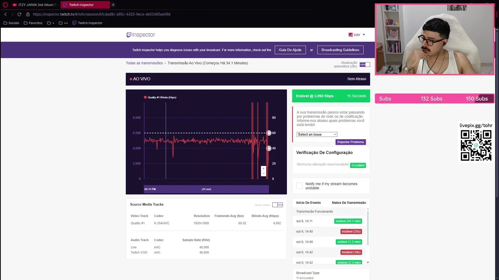
Task: Check Notify me if my stream becomes unstable
Action: pyautogui.click(x=299, y=186)
